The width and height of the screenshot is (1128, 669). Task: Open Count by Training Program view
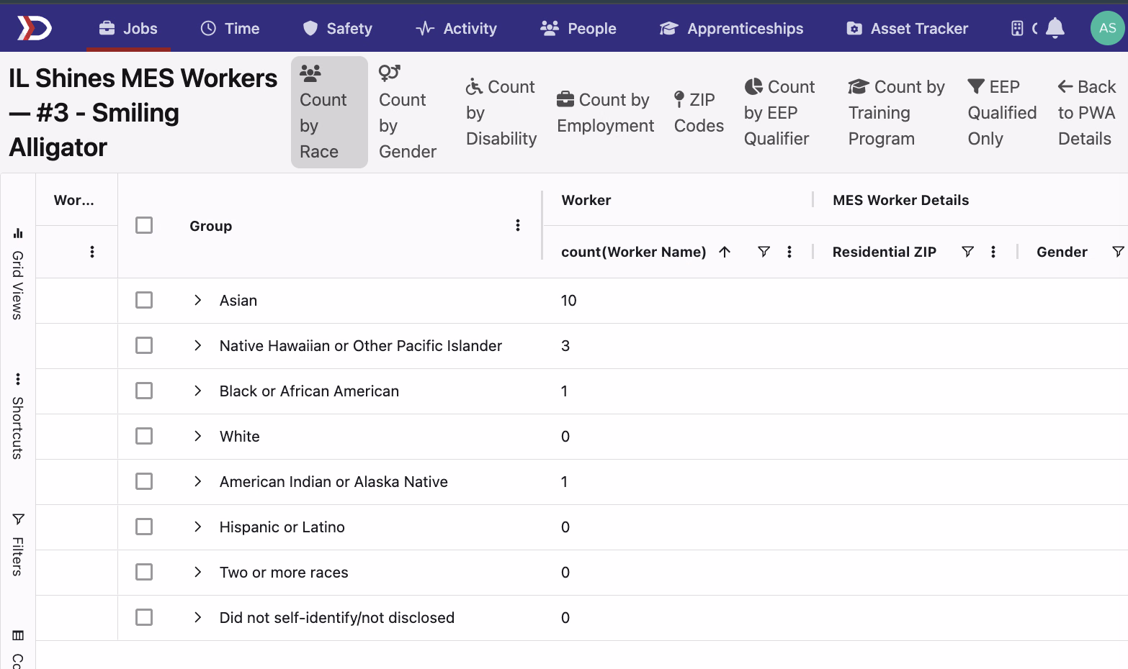point(896,112)
